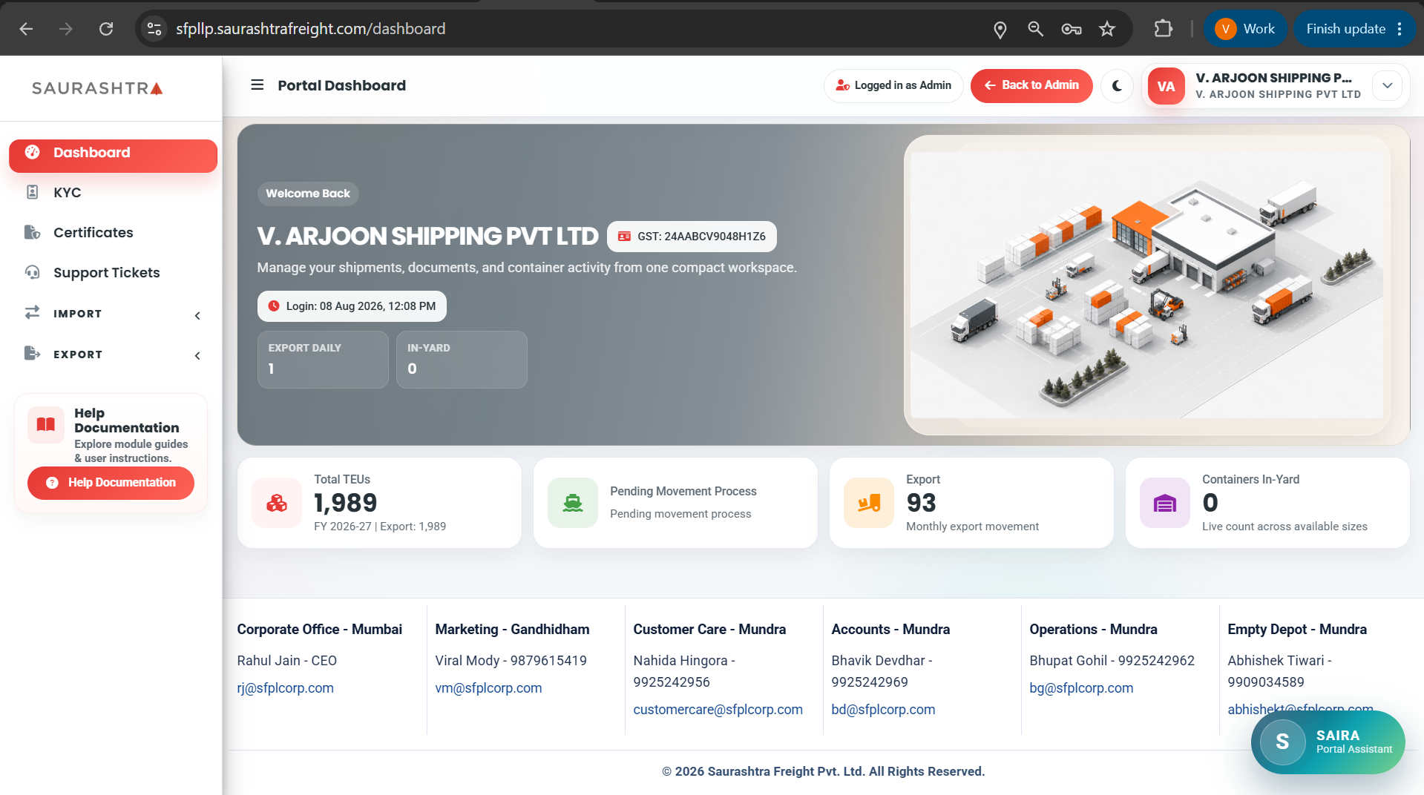1424x795 pixels.
Task: Open email link rj@sfplcorp.com
Action: click(x=285, y=688)
